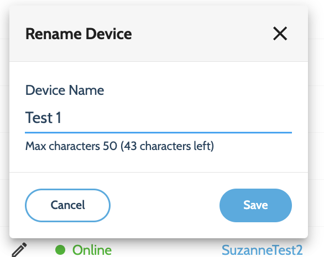The image size is (324, 257).
Task: Edit device via the pencil icon
Action: (x=19, y=250)
